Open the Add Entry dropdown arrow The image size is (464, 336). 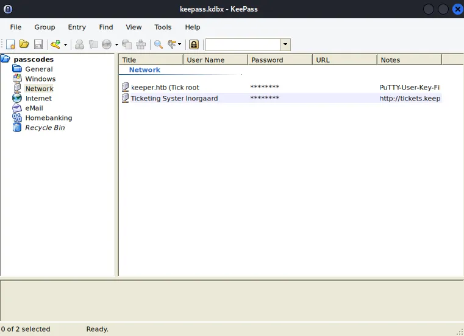(65, 44)
